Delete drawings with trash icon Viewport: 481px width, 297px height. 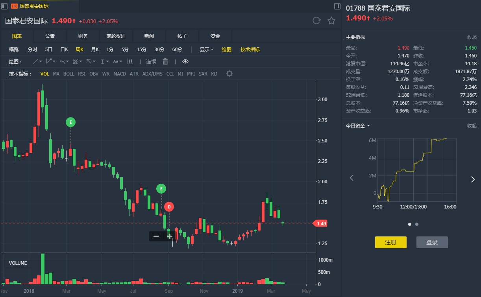(x=165, y=61)
